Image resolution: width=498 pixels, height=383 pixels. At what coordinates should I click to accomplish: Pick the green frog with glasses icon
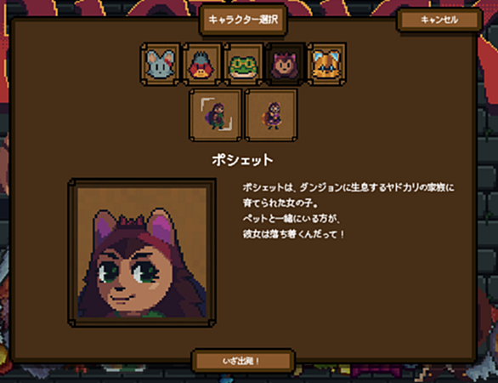pos(243,64)
